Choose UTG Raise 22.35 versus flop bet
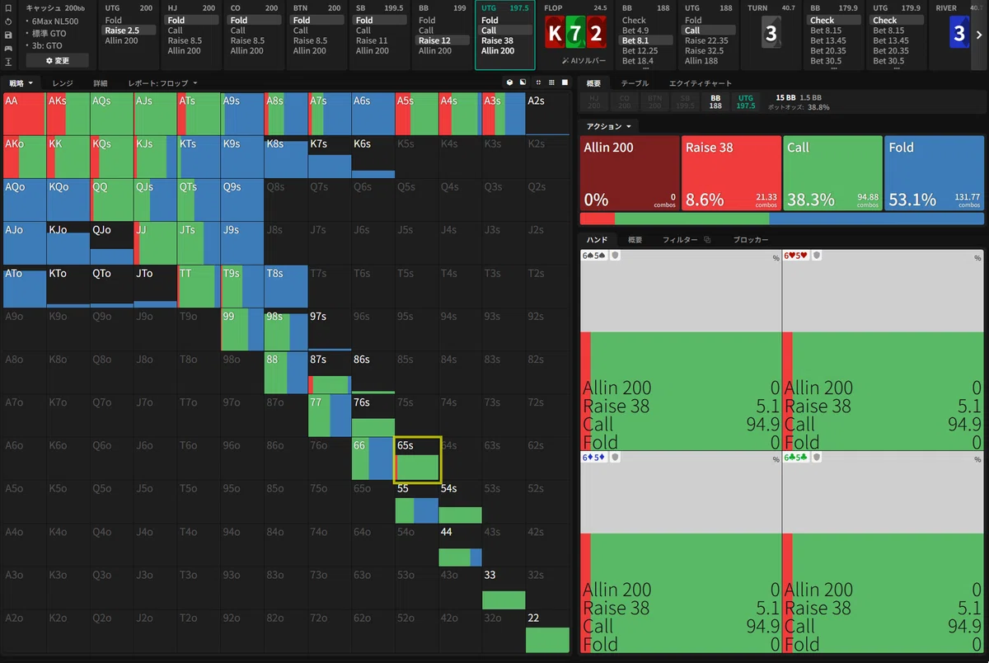This screenshot has width=989, height=663. [x=710, y=40]
